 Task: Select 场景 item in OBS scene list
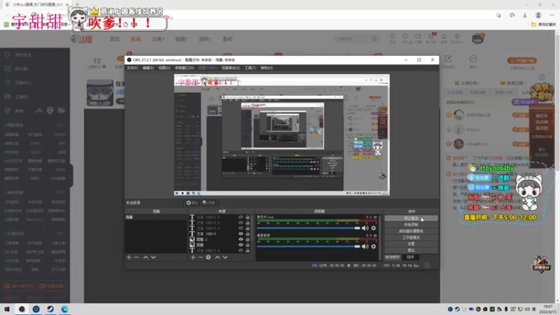pos(155,217)
